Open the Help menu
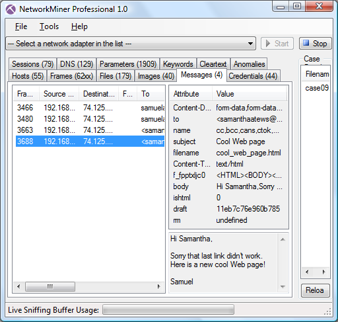 tap(79, 26)
